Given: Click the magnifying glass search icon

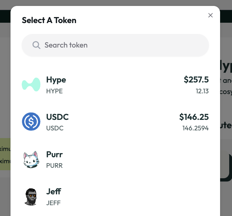Looking at the screenshot, I should pyautogui.click(x=36, y=45).
